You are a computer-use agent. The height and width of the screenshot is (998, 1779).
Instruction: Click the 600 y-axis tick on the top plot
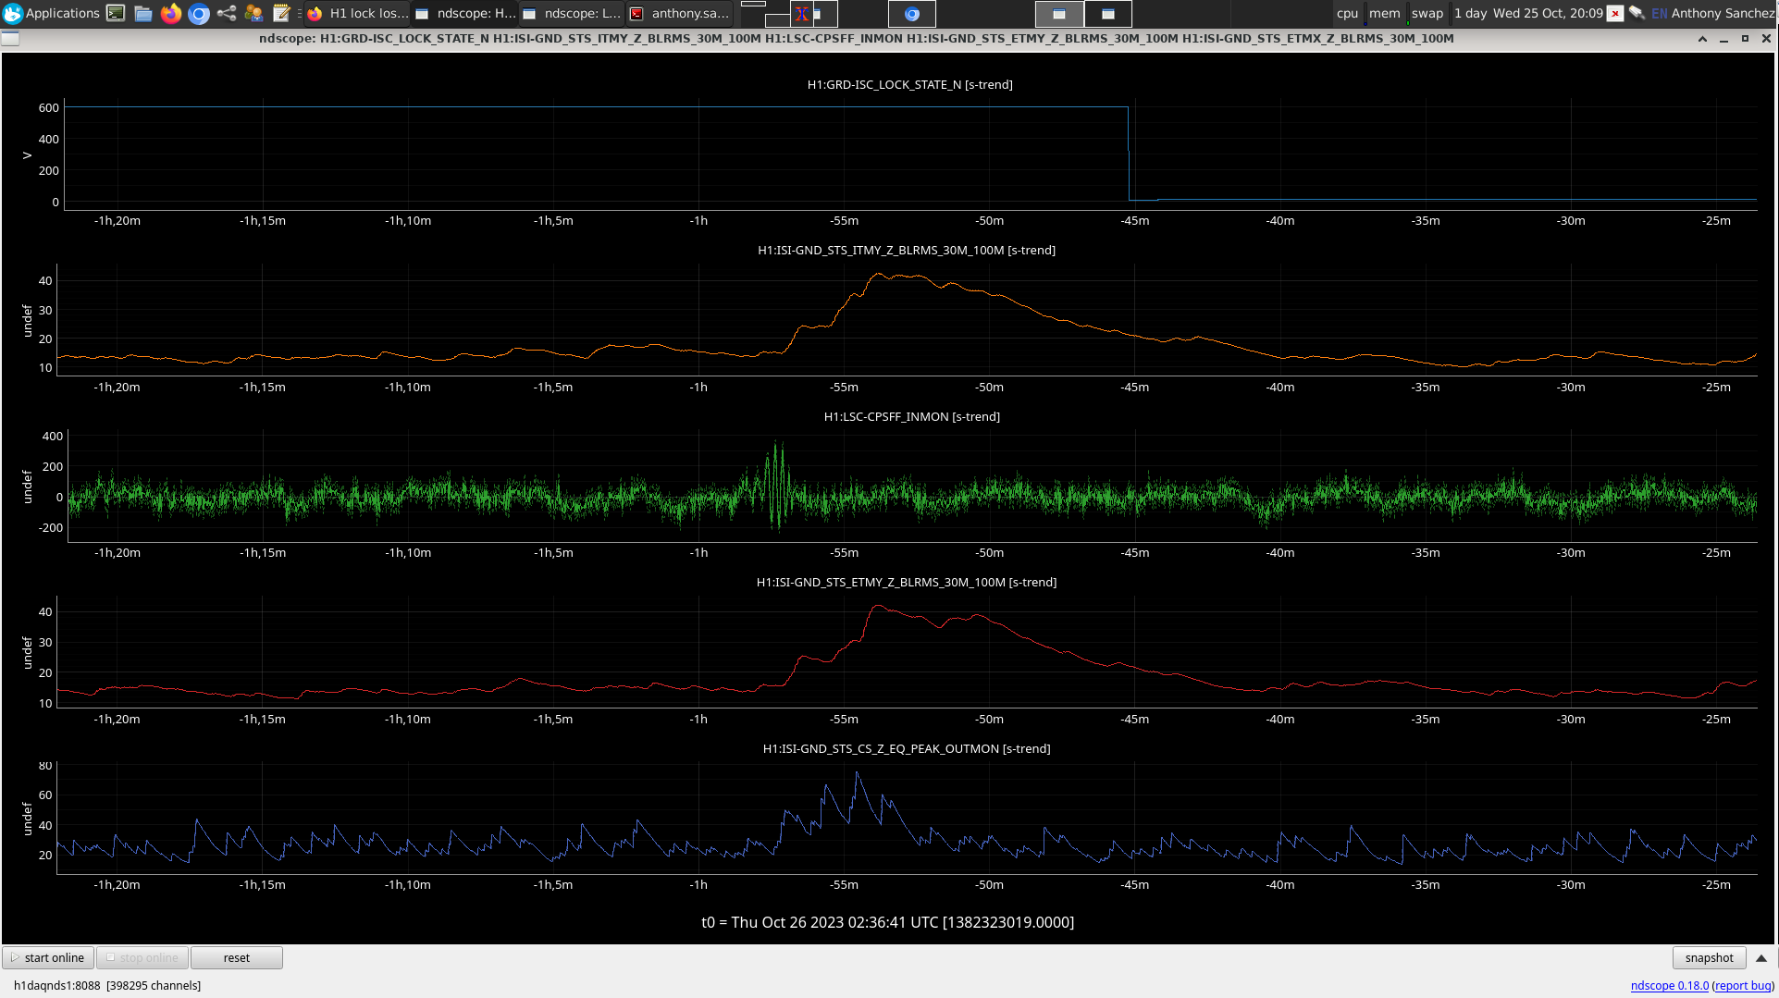pos(49,108)
